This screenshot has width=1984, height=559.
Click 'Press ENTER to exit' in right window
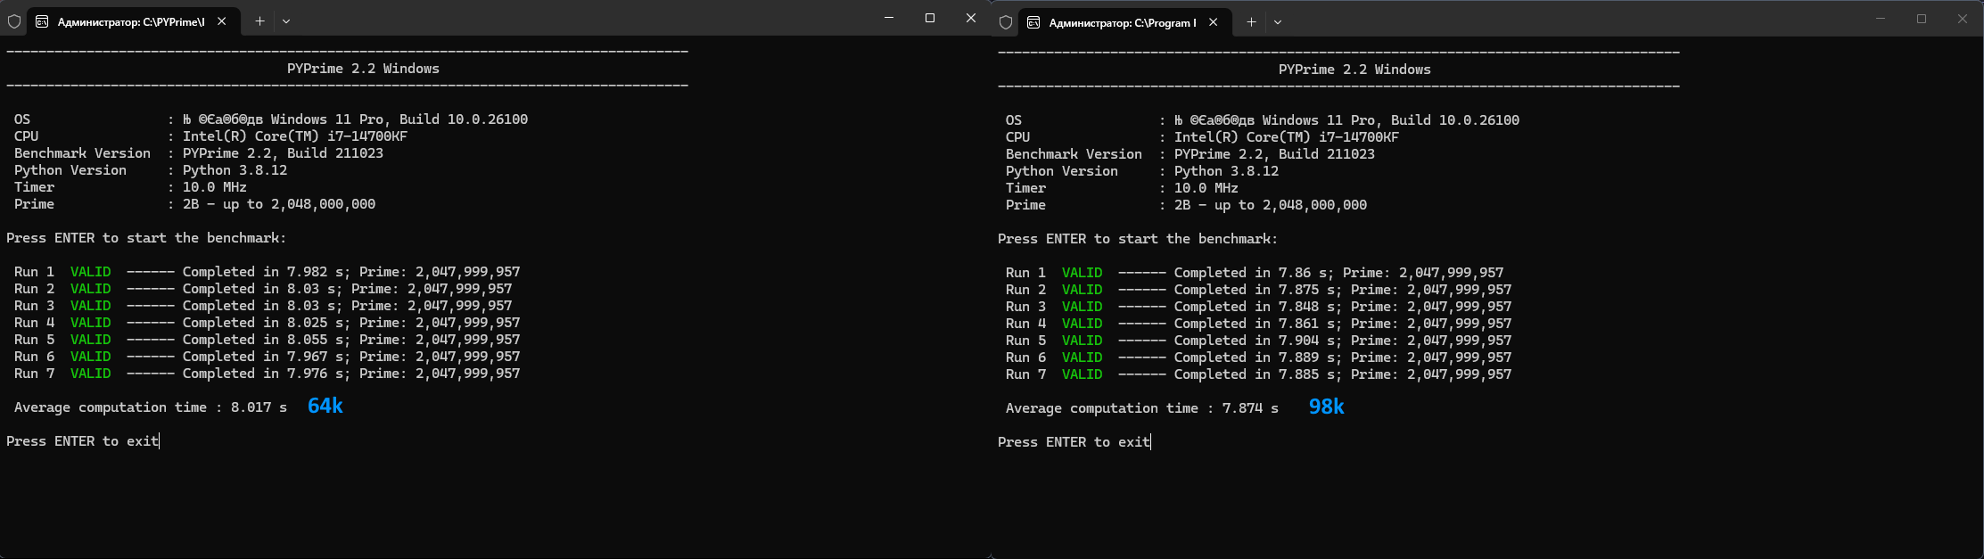click(1074, 442)
